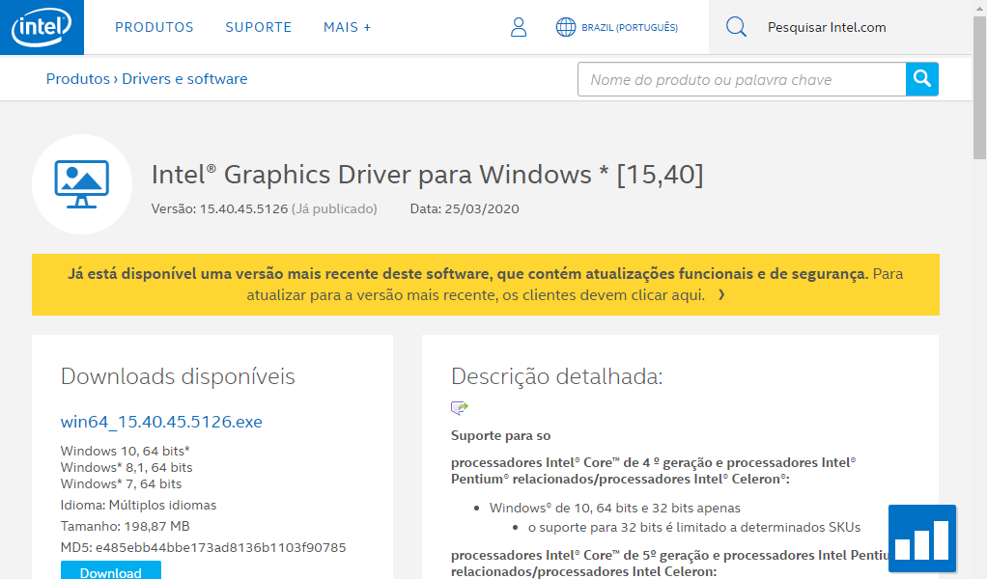Click the Intel logo

[x=42, y=27]
